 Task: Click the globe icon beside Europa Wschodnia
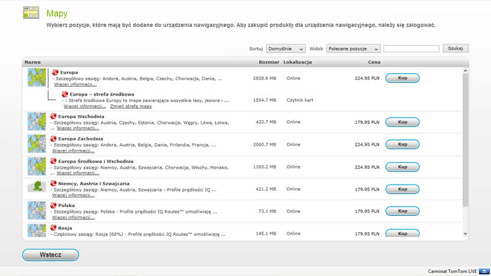pos(53,116)
